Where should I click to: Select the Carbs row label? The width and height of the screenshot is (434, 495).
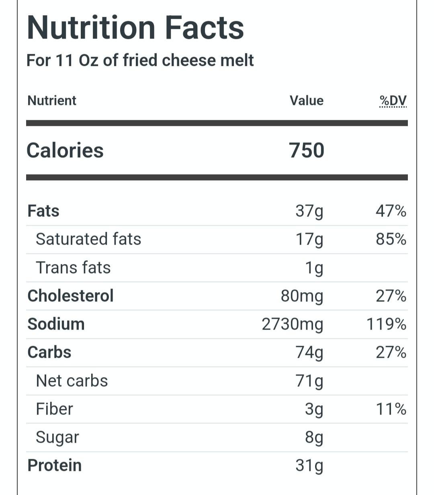coord(49,352)
